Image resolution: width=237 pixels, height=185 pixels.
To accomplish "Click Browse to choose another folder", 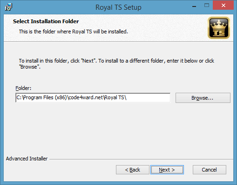I will [203, 98].
